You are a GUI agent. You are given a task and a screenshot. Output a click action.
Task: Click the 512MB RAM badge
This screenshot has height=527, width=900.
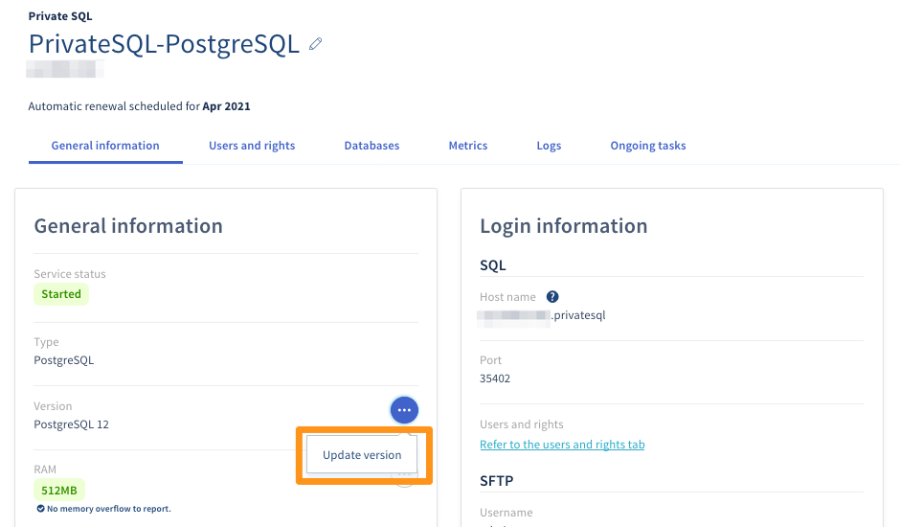[59, 490]
